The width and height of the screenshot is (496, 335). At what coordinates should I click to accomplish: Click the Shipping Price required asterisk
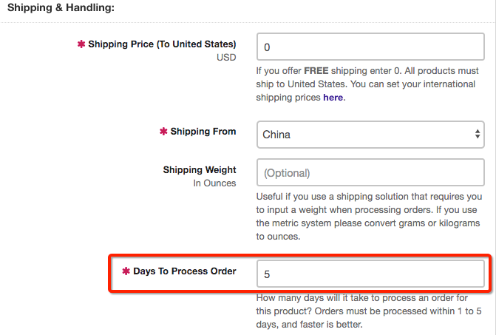(x=81, y=44)
